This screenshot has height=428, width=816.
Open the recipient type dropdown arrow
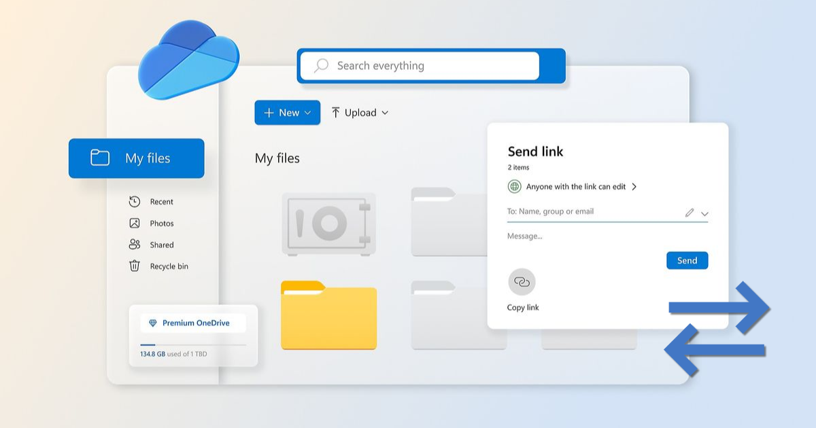tap(704, 213)
